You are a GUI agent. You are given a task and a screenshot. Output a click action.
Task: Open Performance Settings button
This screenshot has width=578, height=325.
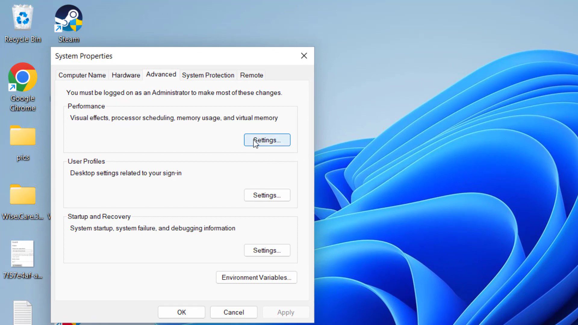267,140
